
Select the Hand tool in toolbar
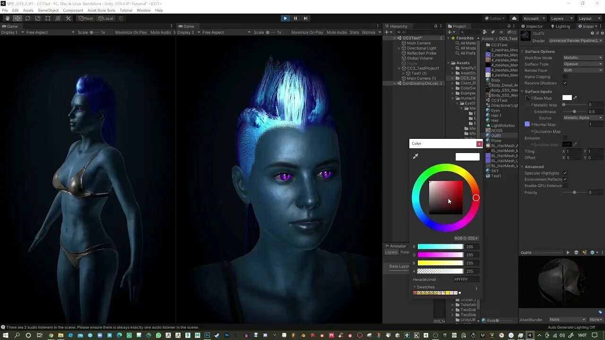point(7,18)
